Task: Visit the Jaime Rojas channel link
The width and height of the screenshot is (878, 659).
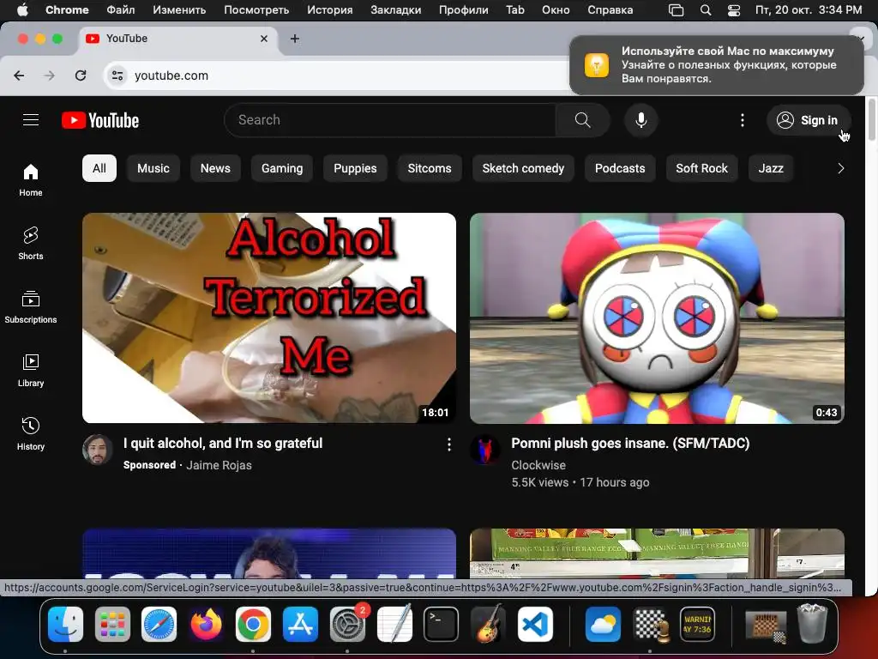Action: pos(219,465)
